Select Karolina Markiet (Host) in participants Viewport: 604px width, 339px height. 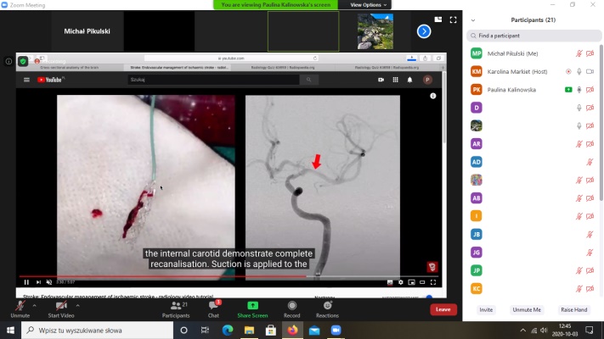533,71
